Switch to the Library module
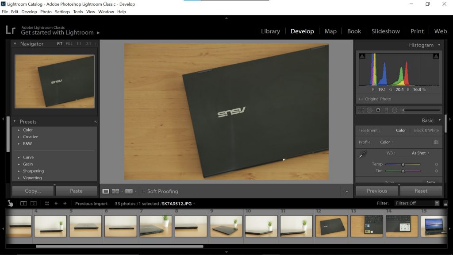Viewport: 453px width, 255px height. point(270,31)
